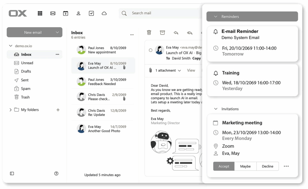This screenshot has height=189, width=308.
Task: Open the app launcher grid icon
Action: click(40, 13)
